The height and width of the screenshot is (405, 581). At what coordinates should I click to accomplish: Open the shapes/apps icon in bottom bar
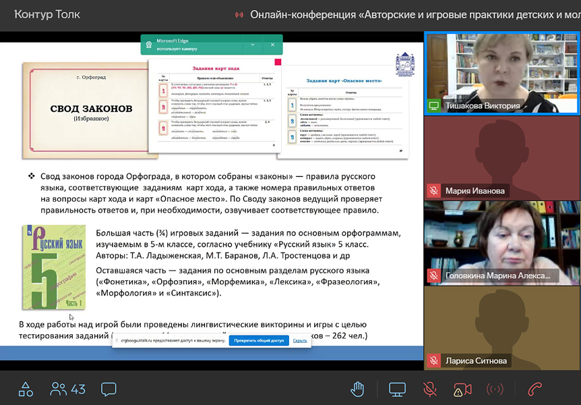click(26, 389)
